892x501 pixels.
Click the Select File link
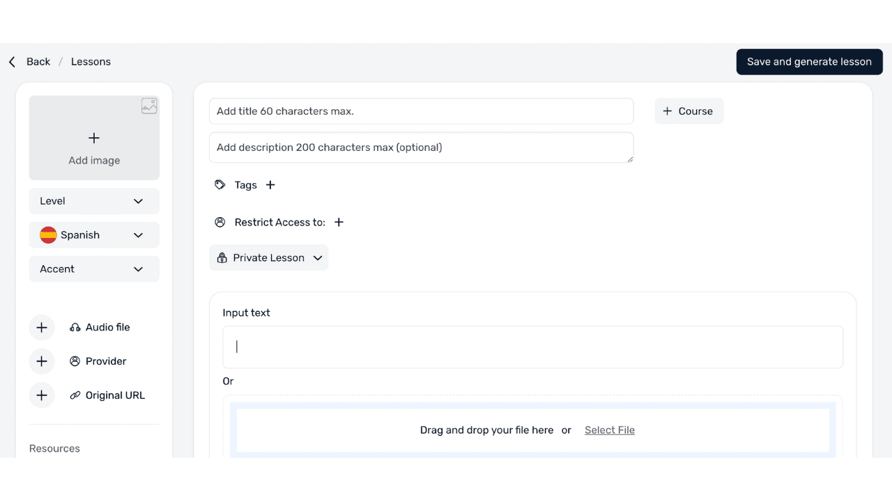pyautogui.click(x=609, y=430)
